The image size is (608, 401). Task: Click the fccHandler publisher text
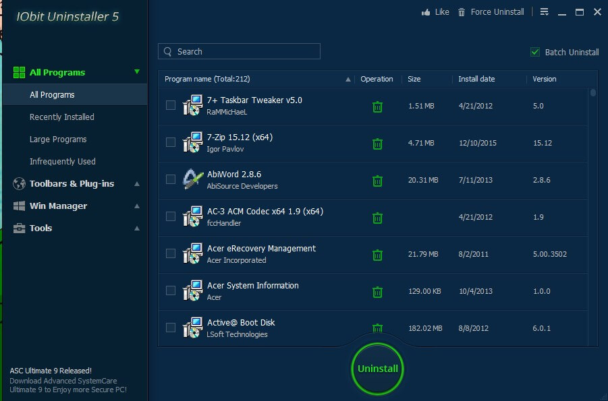(x=224, y=223)
